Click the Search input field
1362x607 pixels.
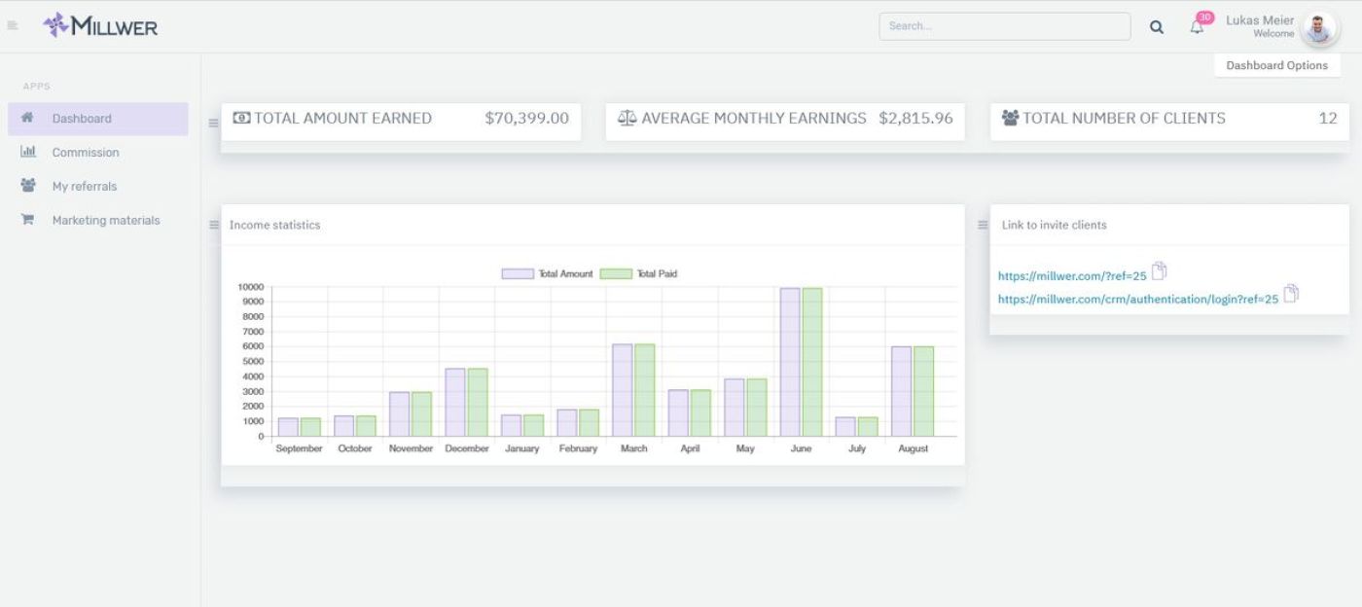pyautogui.click(x=1004, y=26)
